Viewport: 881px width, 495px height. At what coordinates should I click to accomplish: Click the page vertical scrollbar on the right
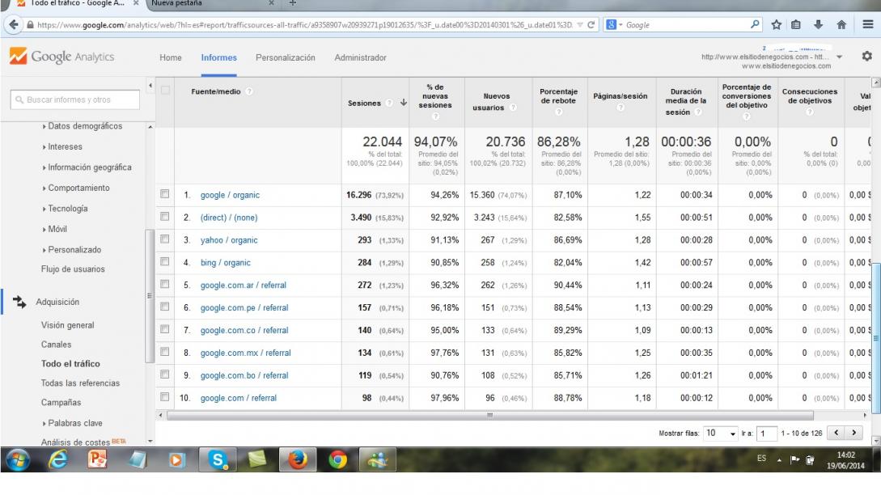(876, 337)
